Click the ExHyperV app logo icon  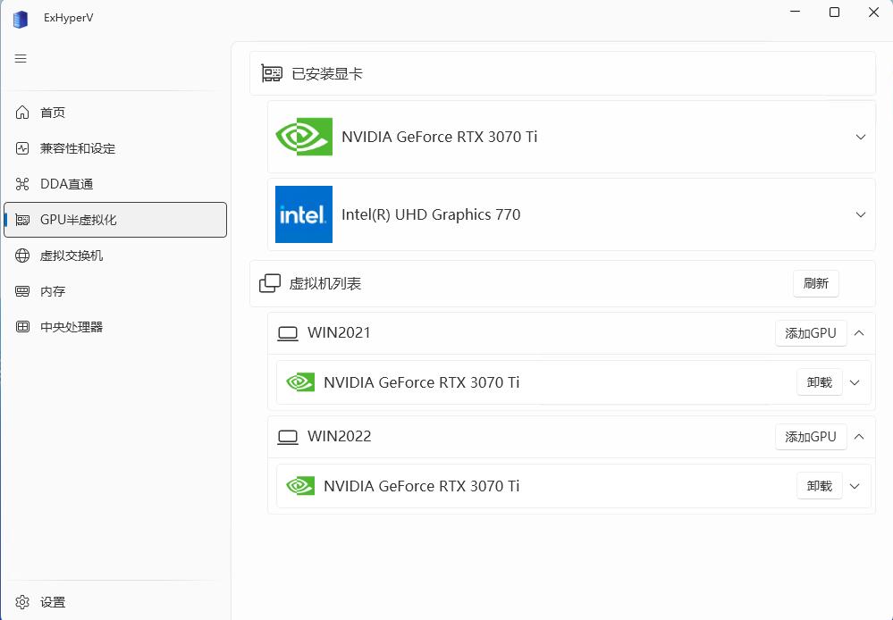pyautogui.click(x=21, y=18)
